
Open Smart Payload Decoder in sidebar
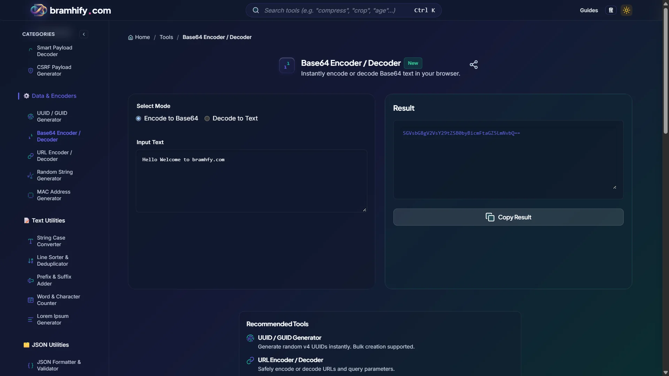pyautogui.click(x=55, y=51)
